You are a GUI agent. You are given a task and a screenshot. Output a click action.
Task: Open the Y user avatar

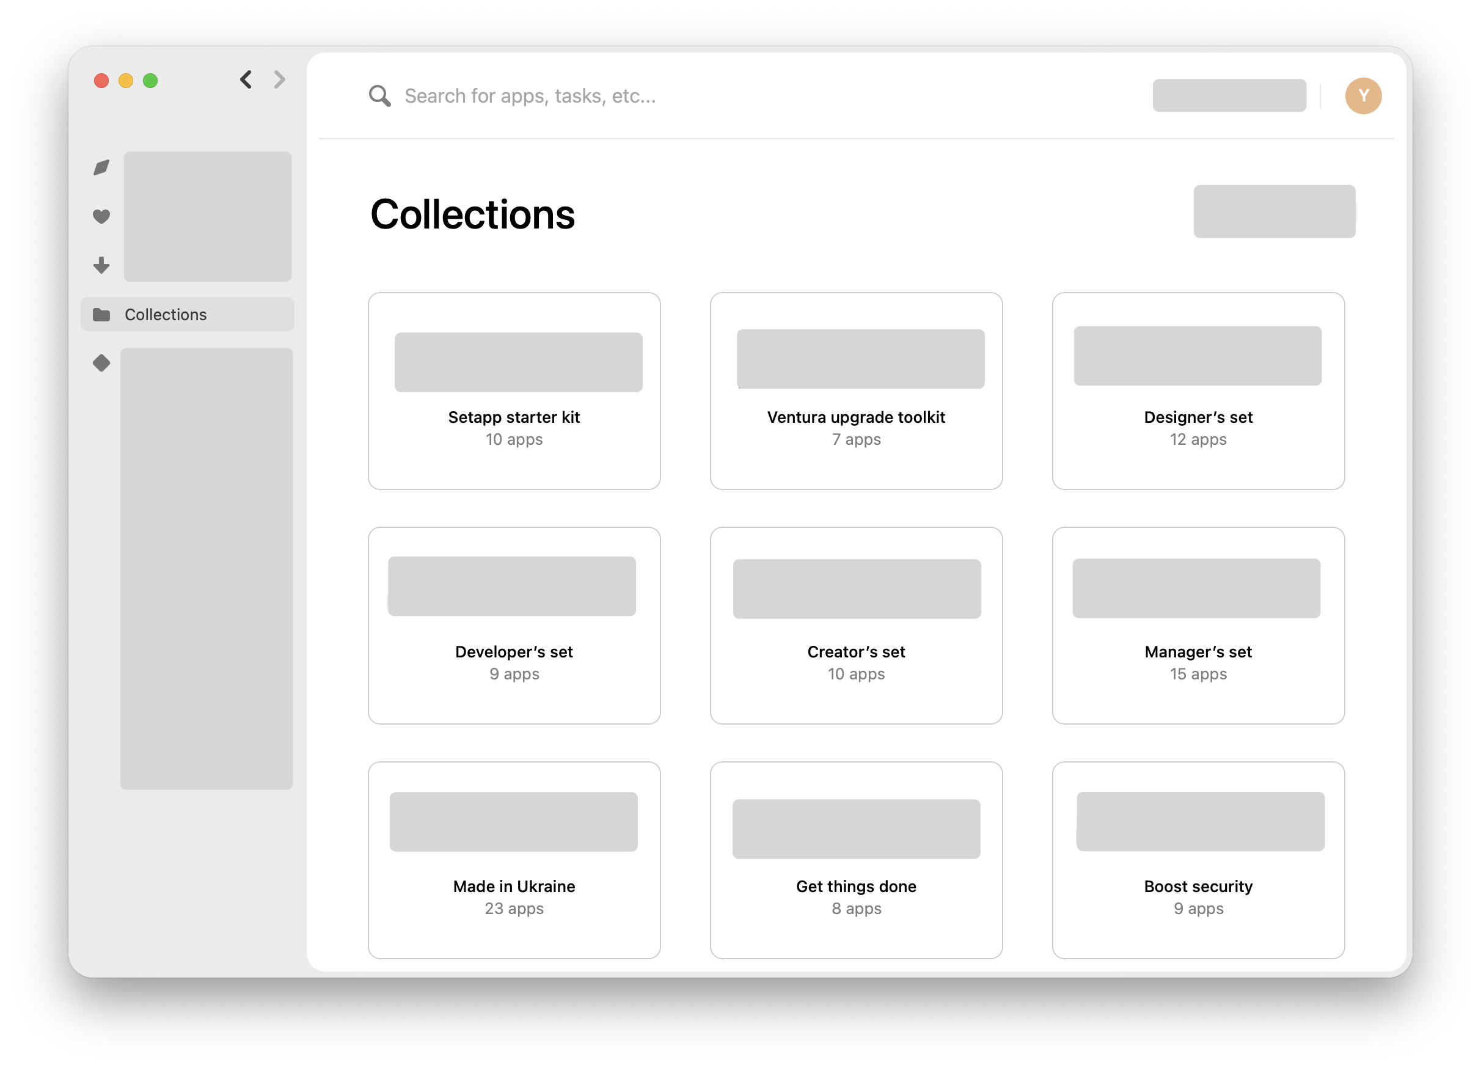(x=1363, y=96)
